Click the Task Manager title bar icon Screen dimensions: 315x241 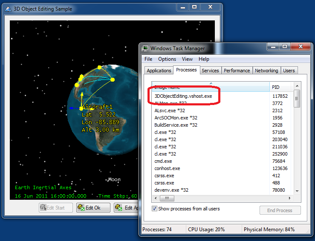click(x=145, y=48)
